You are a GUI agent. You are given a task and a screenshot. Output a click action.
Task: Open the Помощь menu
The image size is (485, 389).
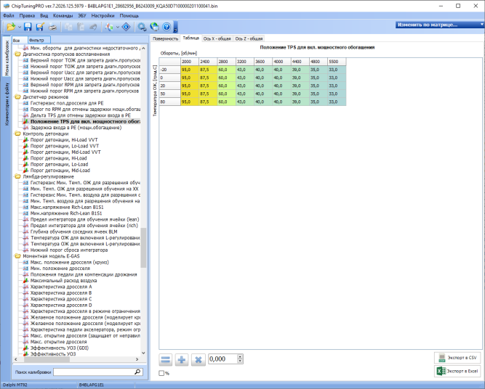(x=129, y=15)
